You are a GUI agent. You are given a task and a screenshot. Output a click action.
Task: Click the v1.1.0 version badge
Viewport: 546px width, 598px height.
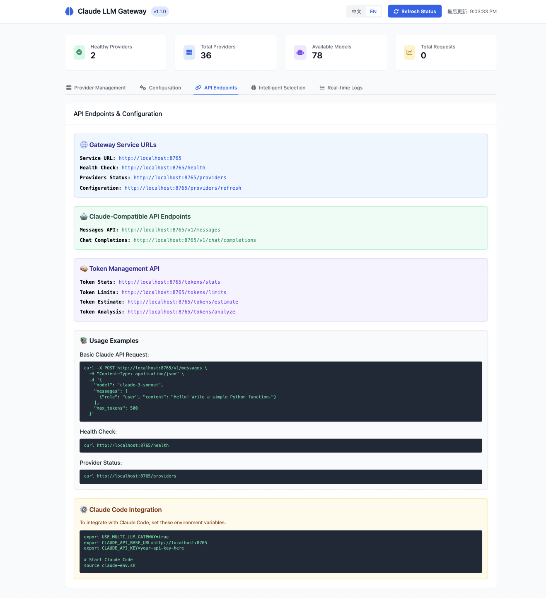(x=159, y=11)
